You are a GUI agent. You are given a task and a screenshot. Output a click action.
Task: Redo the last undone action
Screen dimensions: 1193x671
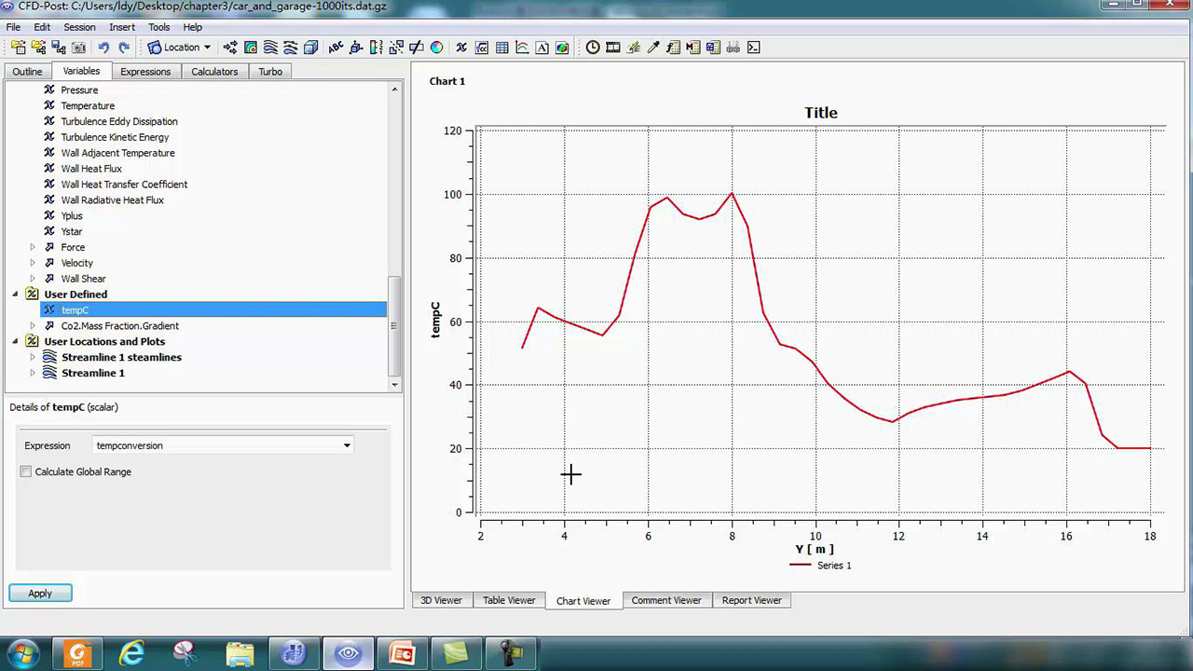click(124, 48)
